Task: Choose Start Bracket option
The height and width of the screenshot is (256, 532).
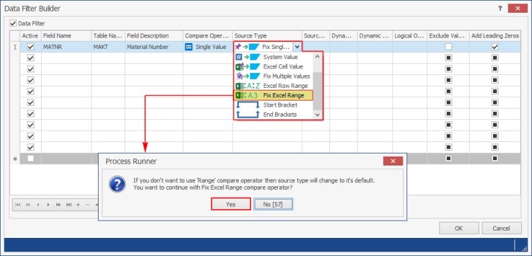Action: pos(274,105)
